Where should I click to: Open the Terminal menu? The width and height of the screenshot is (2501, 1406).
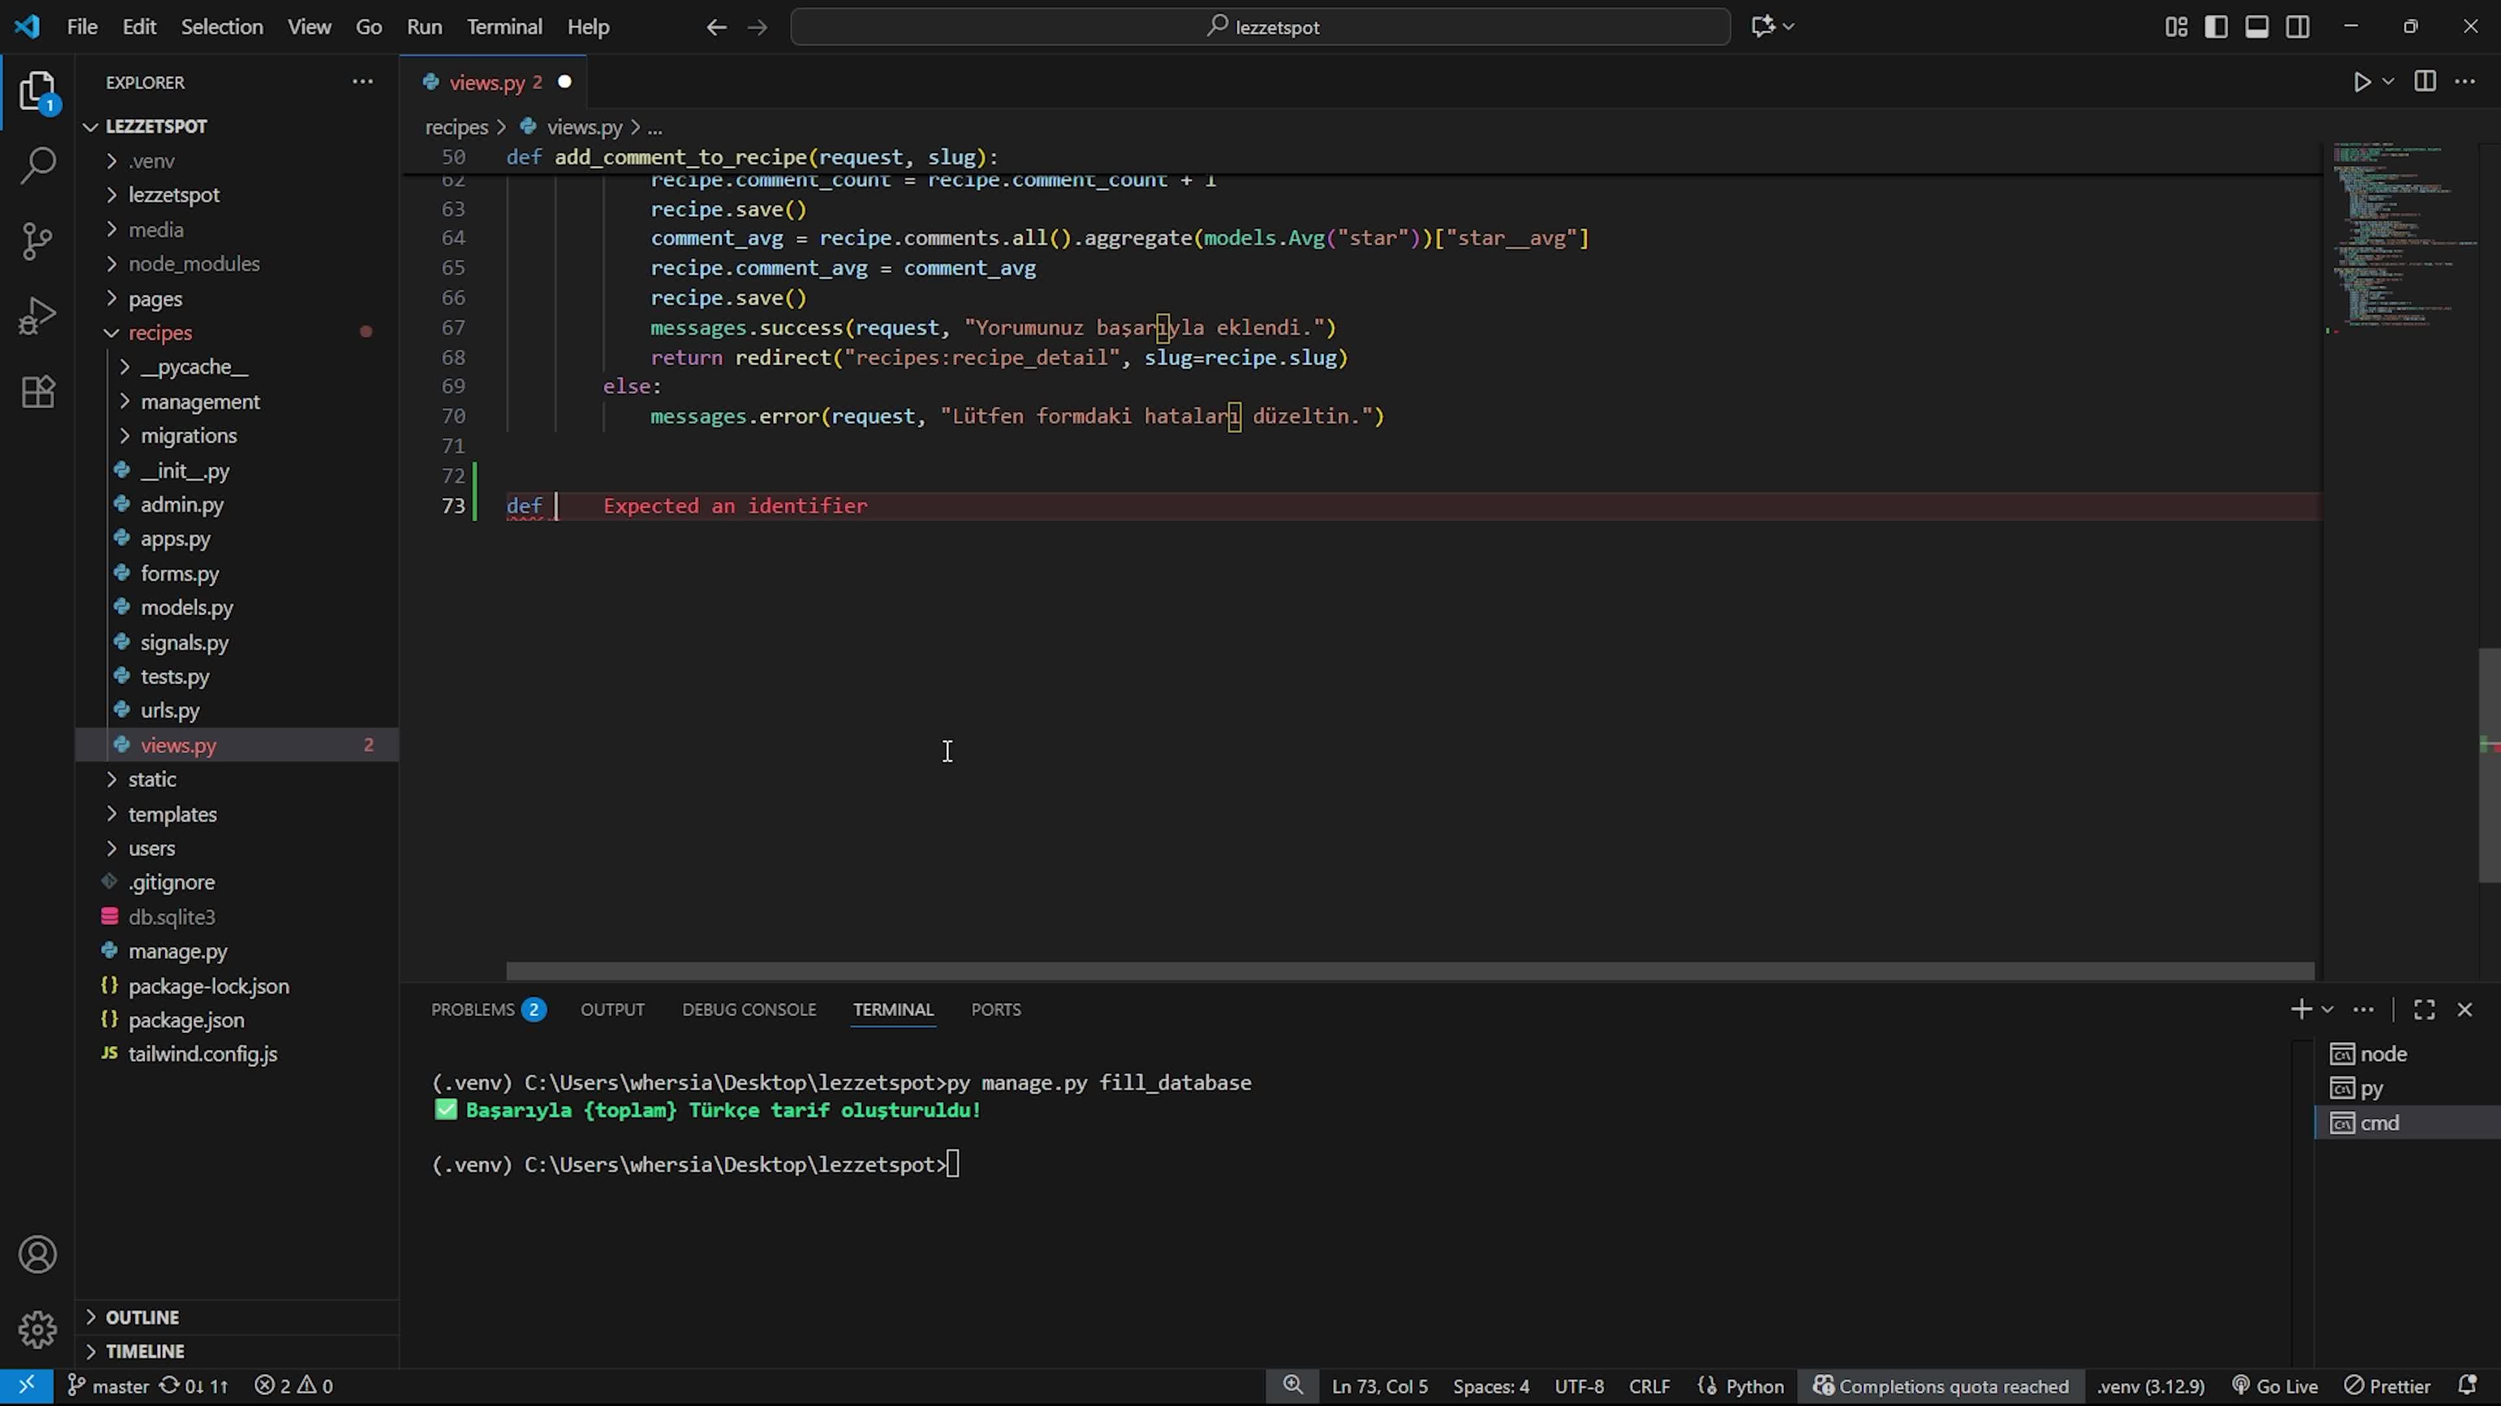click(504, 27)
